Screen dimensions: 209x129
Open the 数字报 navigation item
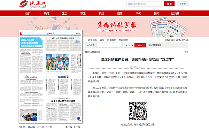point(175,13)
